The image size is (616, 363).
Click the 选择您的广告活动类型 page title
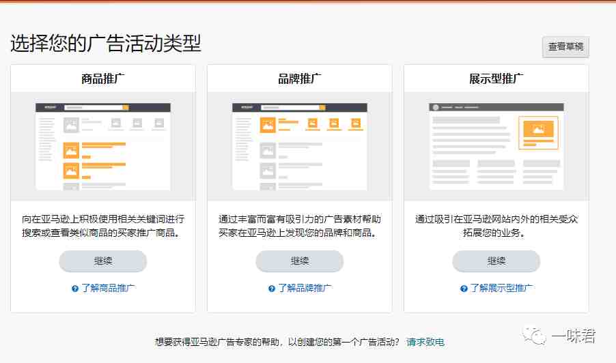pyautogui.click(x=106, y=43)
